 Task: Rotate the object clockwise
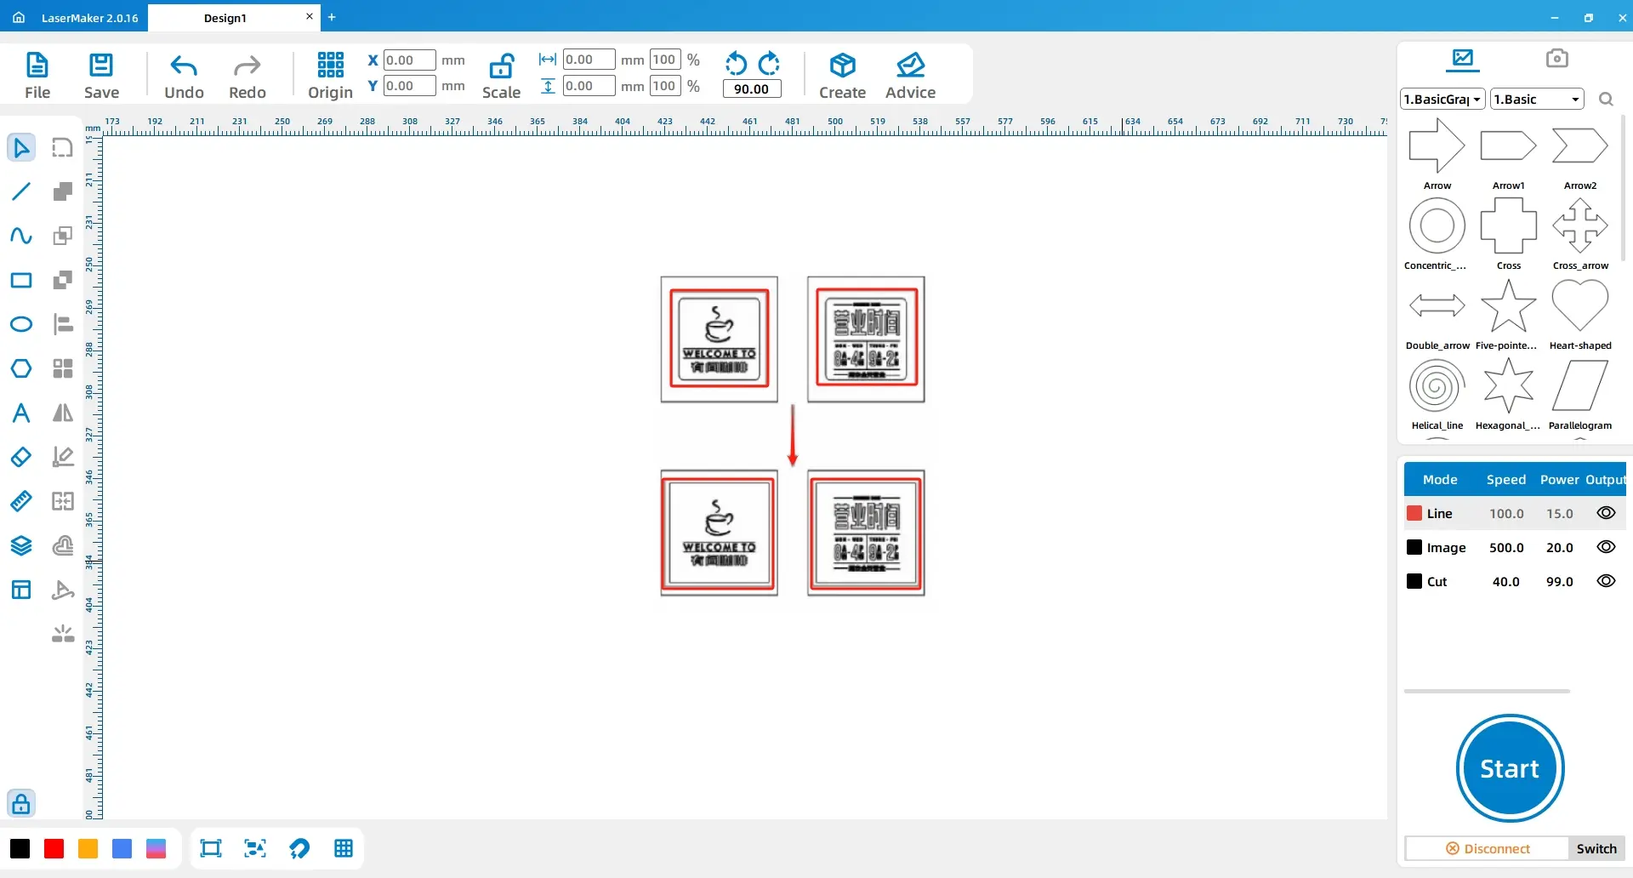pos(769,63)
